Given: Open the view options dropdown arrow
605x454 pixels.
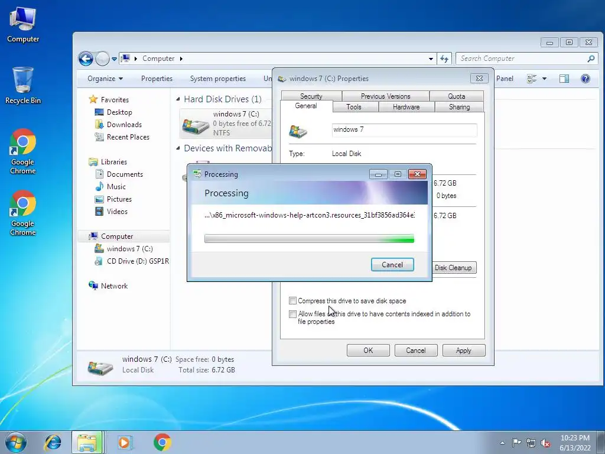Looking at the screenshot, I should point(544,79).
